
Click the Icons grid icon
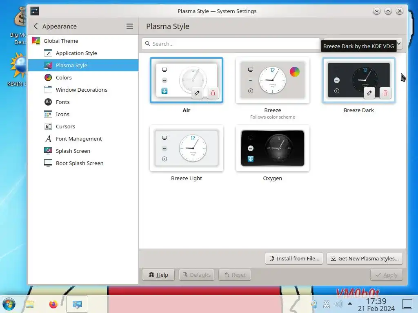pyautogui.click(x=48, y=114)
